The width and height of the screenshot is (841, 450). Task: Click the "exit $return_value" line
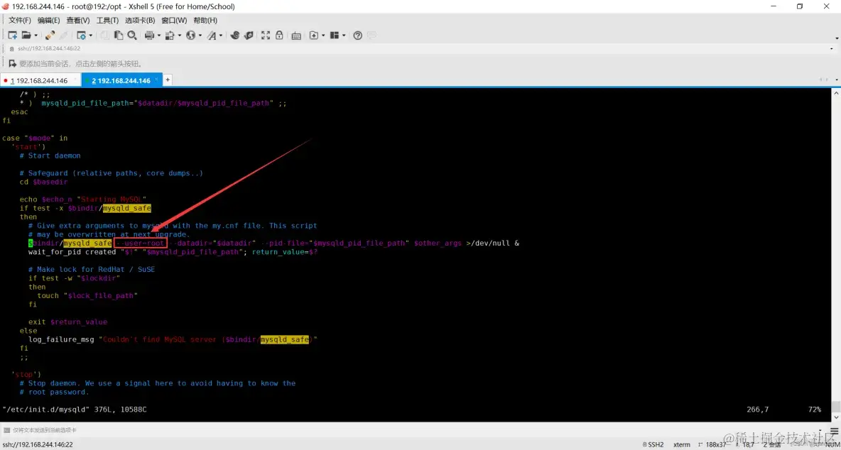[68, 322]
